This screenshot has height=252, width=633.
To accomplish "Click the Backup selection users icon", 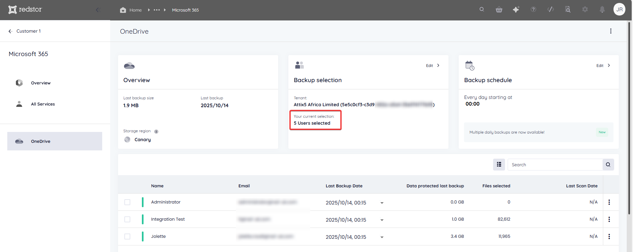I will 299,65.
